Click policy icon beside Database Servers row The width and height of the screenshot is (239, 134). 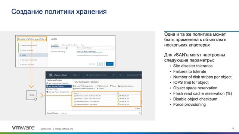pyautogui.click(x=75, y=96)
